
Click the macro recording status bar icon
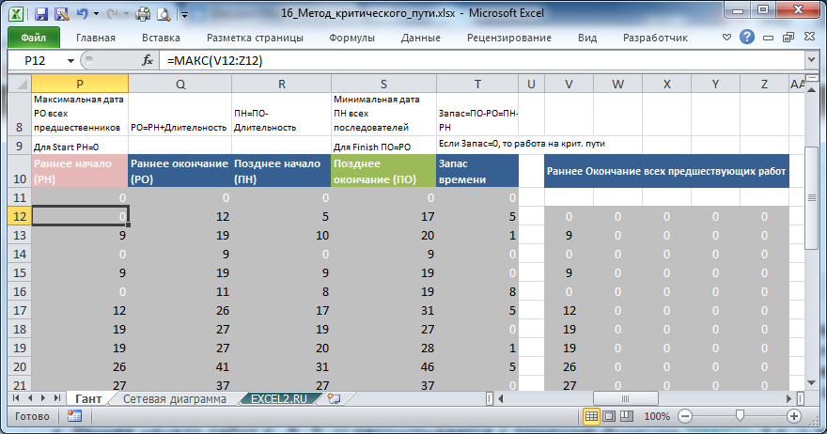tap(74, 416)
